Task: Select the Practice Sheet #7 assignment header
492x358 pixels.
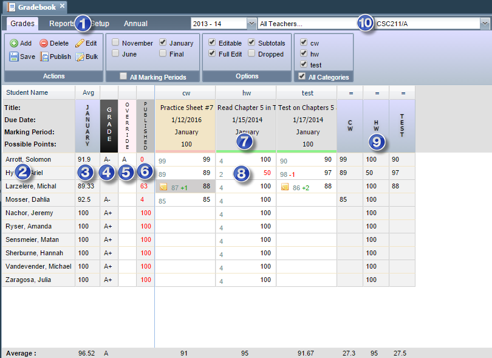Action: pos(185,126)
